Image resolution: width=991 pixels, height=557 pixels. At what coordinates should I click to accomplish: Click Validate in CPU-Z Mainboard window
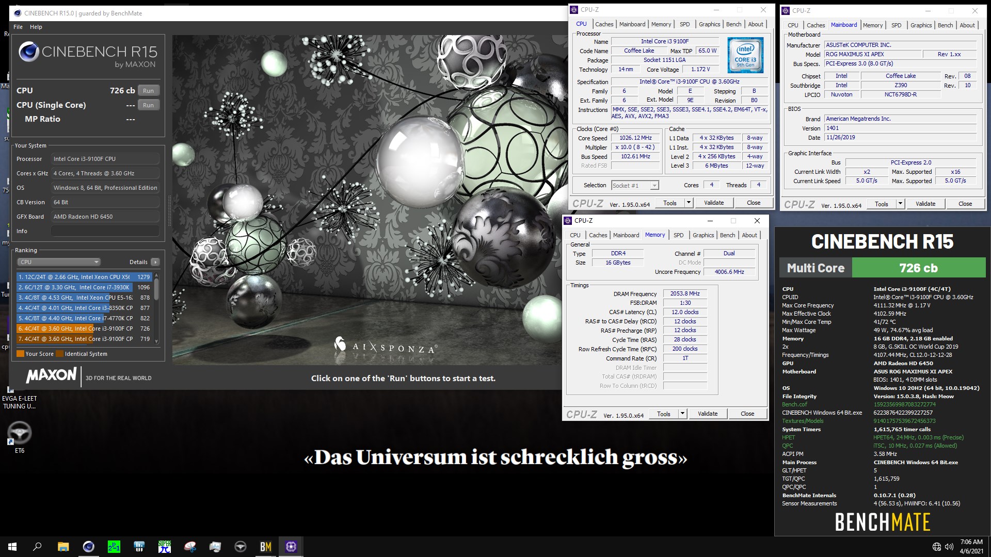[925, 204]
